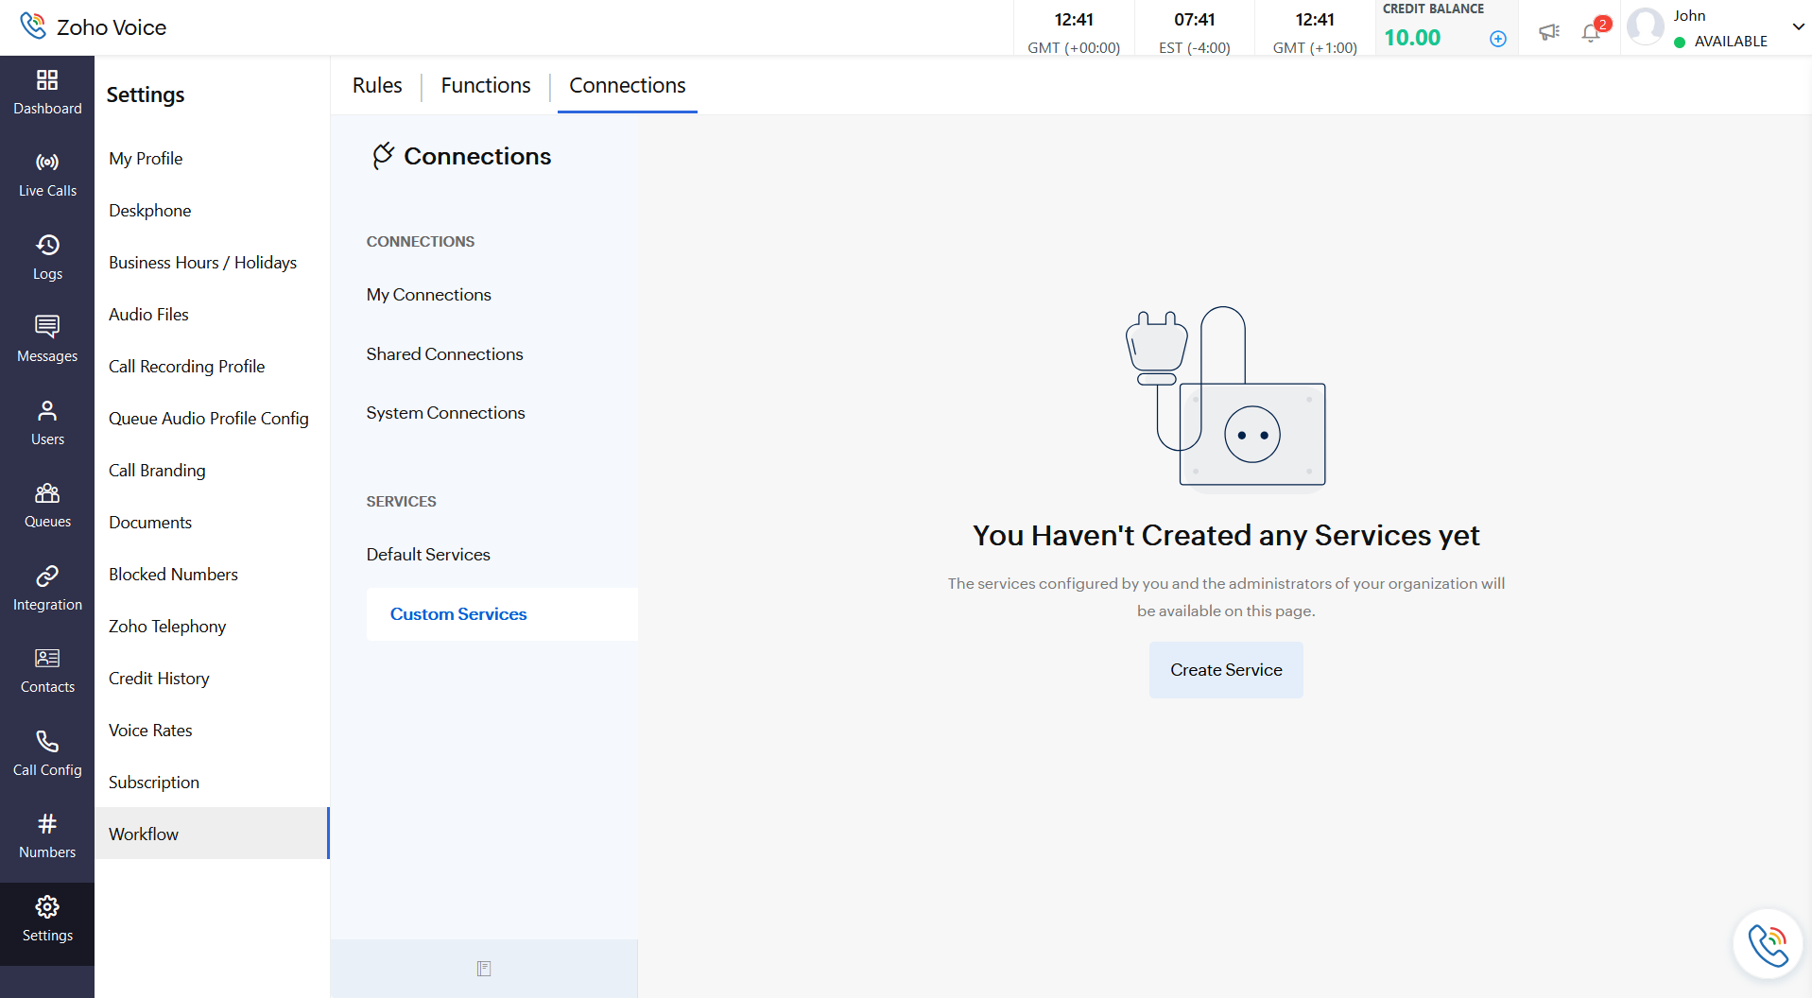1812x998 pixels.
Task: Select Default Services in the panel
Action: 428,555
